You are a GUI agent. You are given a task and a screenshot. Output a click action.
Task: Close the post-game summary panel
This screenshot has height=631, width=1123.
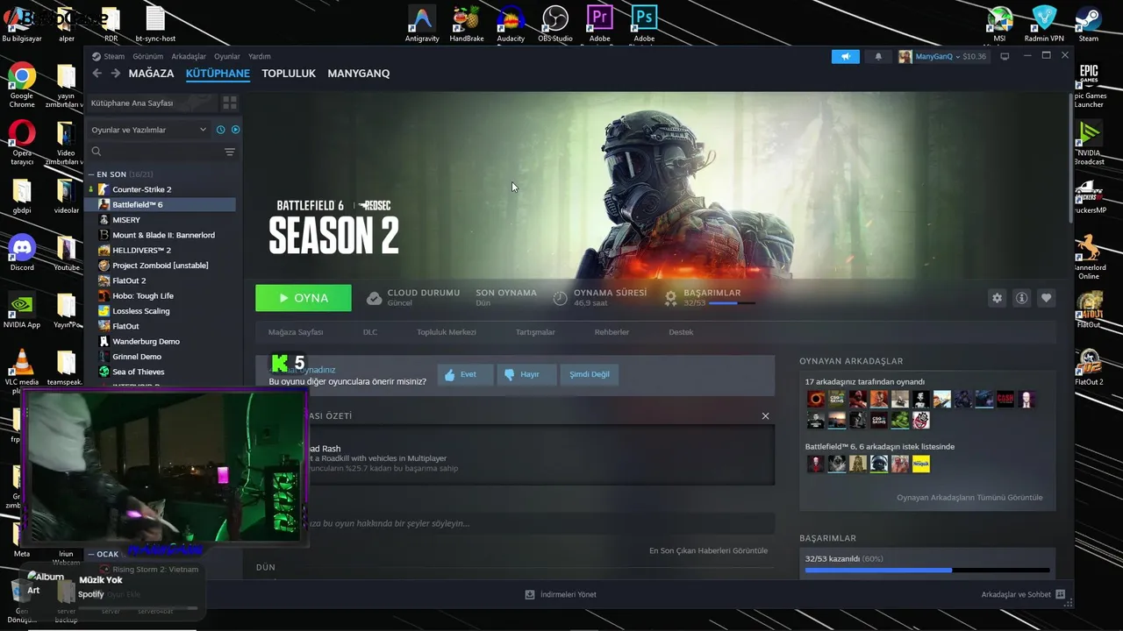click(765, 416)
